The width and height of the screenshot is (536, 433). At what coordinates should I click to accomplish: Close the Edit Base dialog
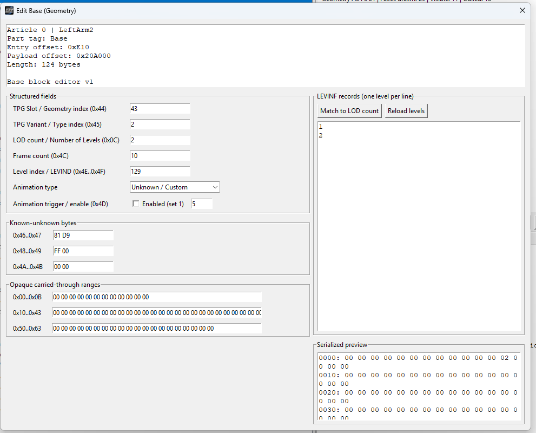(522, 10)
